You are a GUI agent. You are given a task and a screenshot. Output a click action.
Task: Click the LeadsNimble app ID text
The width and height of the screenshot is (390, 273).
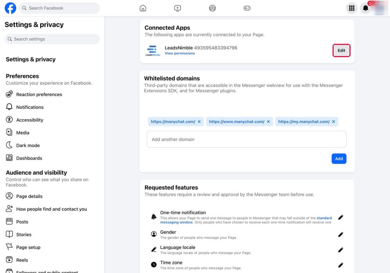click(x=216, y=48)
